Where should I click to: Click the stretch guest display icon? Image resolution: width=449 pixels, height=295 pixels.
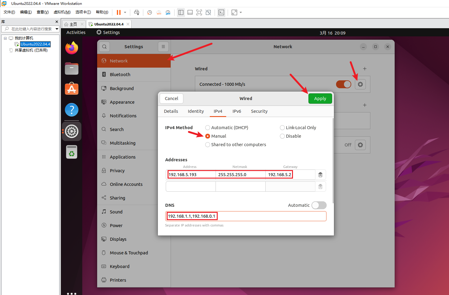pos(234,12)
